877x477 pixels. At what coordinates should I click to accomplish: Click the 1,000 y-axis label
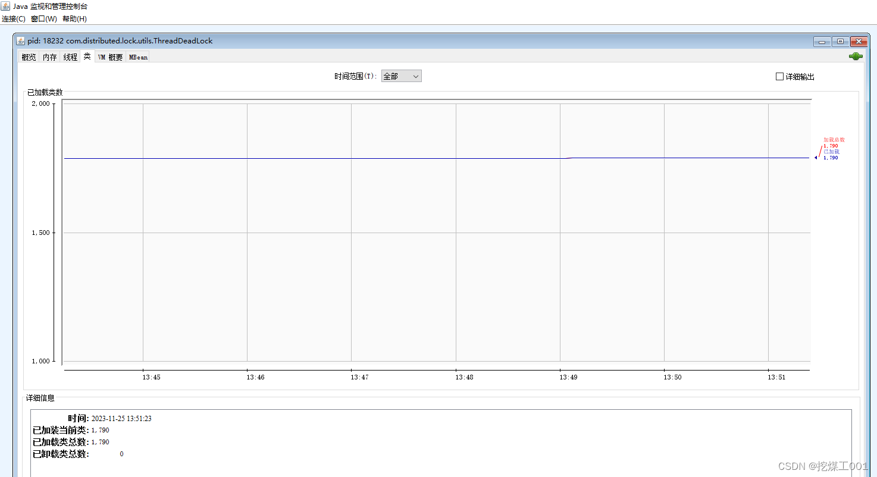(x=41, y=361)
